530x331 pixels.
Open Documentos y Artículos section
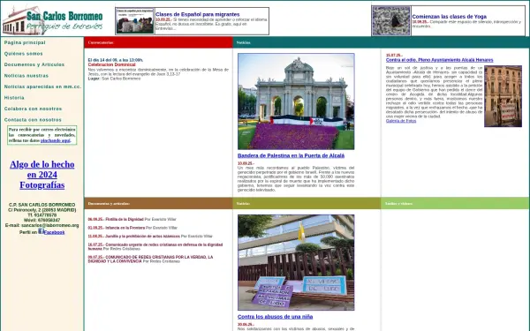[34, 64]
